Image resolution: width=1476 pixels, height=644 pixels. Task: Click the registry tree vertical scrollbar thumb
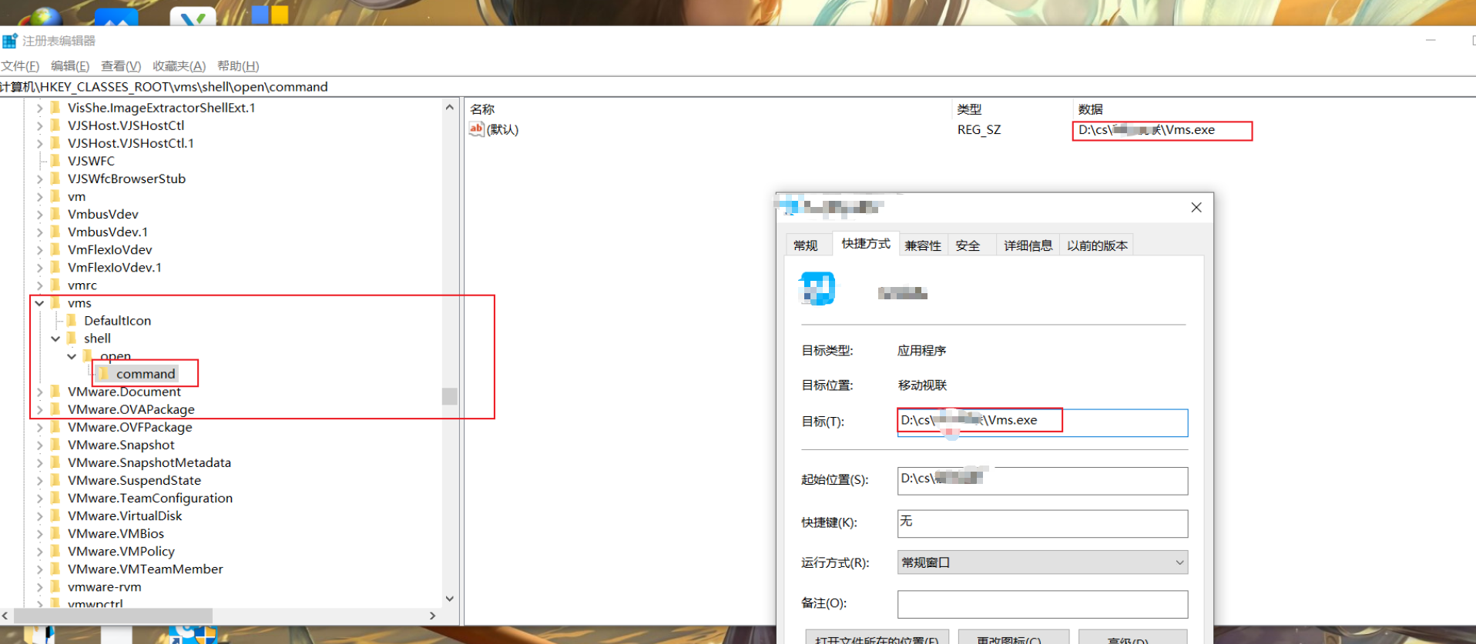tap(449, 396)
